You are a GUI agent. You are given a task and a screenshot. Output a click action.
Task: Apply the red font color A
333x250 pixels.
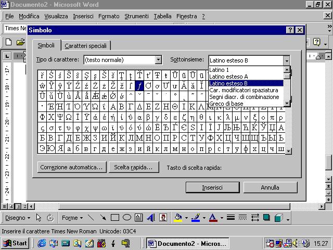213,218
